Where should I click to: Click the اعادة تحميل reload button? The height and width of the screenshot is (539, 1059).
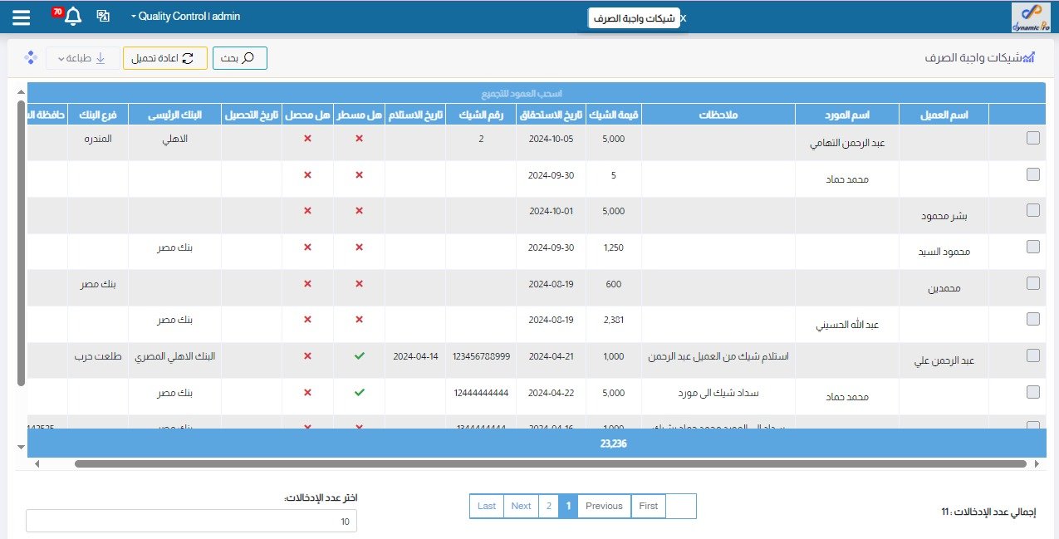coord(164,58)
